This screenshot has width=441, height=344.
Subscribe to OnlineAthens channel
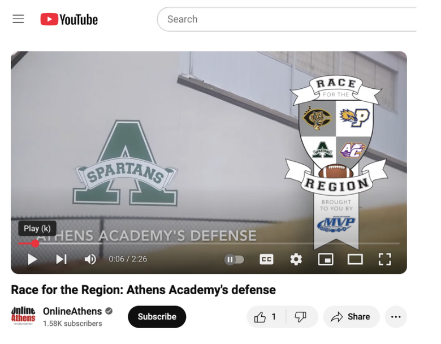point(157,317)
